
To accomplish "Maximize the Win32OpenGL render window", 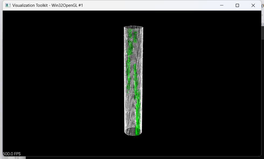I will point(237,5).
